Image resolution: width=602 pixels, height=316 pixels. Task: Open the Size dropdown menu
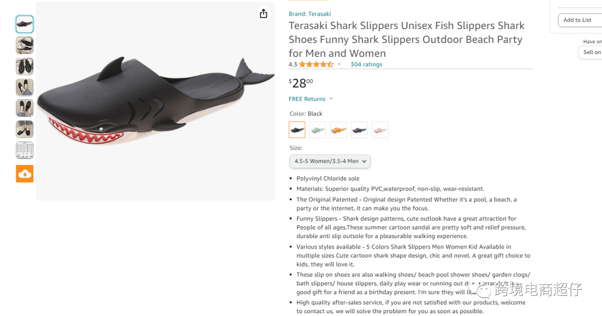coord(330,161)
